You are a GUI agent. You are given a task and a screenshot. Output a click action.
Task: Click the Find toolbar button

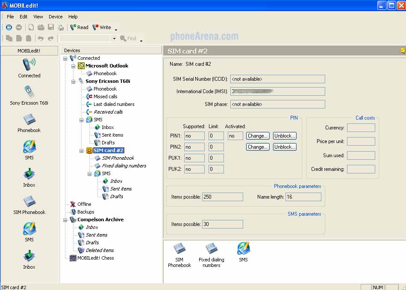pos(128,38)
